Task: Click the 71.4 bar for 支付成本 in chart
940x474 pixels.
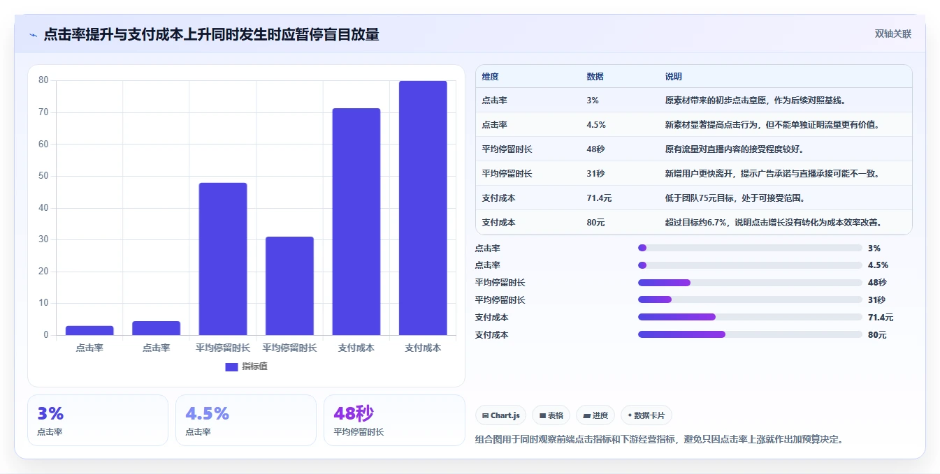Action: pos(356,222)
